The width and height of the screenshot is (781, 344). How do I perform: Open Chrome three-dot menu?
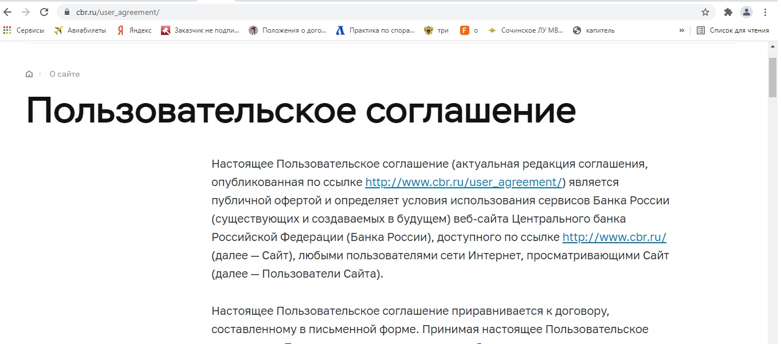coord(766,12)
